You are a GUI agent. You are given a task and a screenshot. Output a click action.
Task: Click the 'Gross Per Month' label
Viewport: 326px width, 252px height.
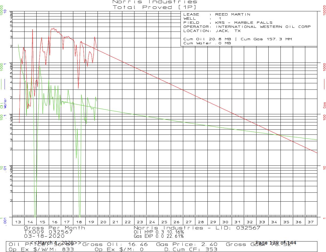pos(54,228)
